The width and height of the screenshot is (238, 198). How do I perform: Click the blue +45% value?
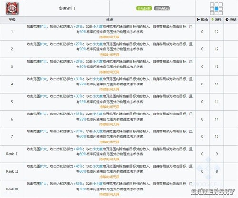(x=78, y=166)
